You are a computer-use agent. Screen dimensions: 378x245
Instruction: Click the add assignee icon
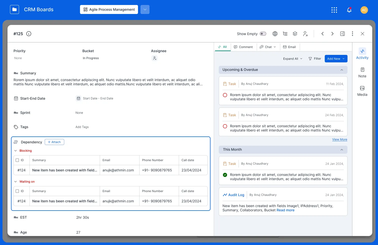point(154,58)
